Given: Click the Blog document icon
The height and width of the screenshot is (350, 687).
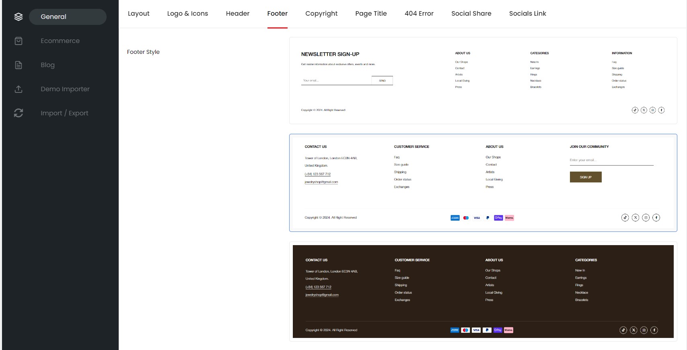Looking at the screenshot, I should coord(19,65).
